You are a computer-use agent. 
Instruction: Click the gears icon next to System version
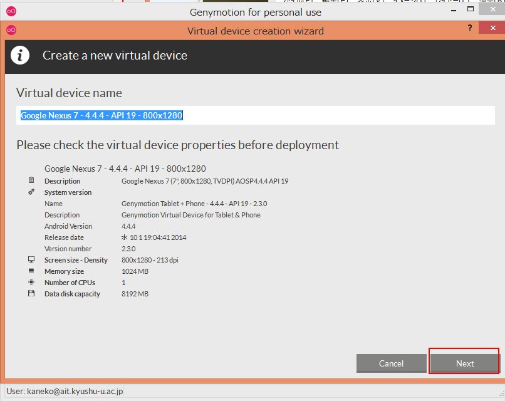pyautogui.click(x=31, y=192)
